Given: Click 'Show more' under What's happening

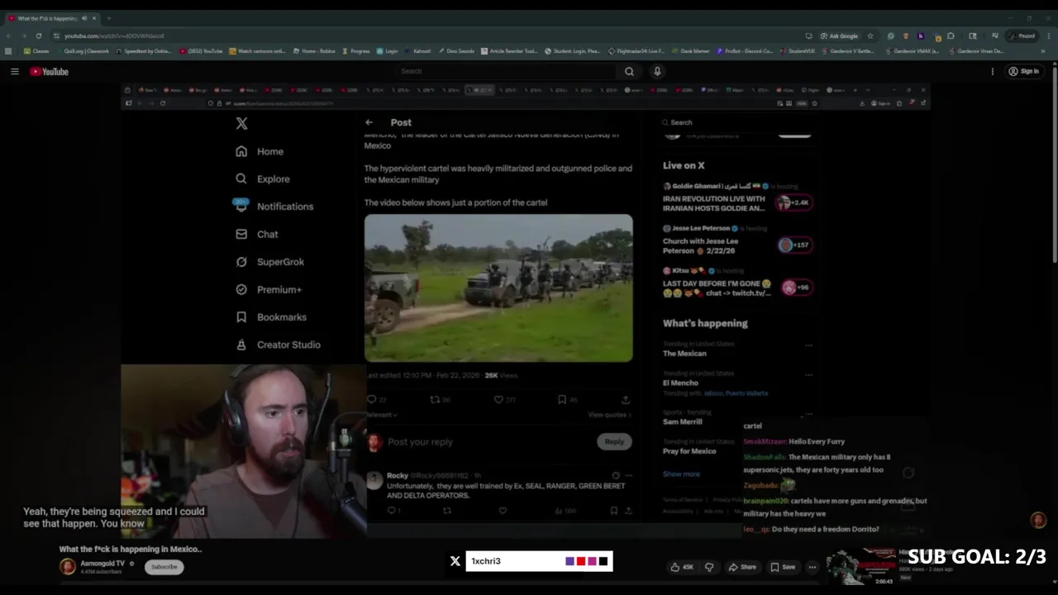Looking at the screenshot, I should (x=681, y=474).
